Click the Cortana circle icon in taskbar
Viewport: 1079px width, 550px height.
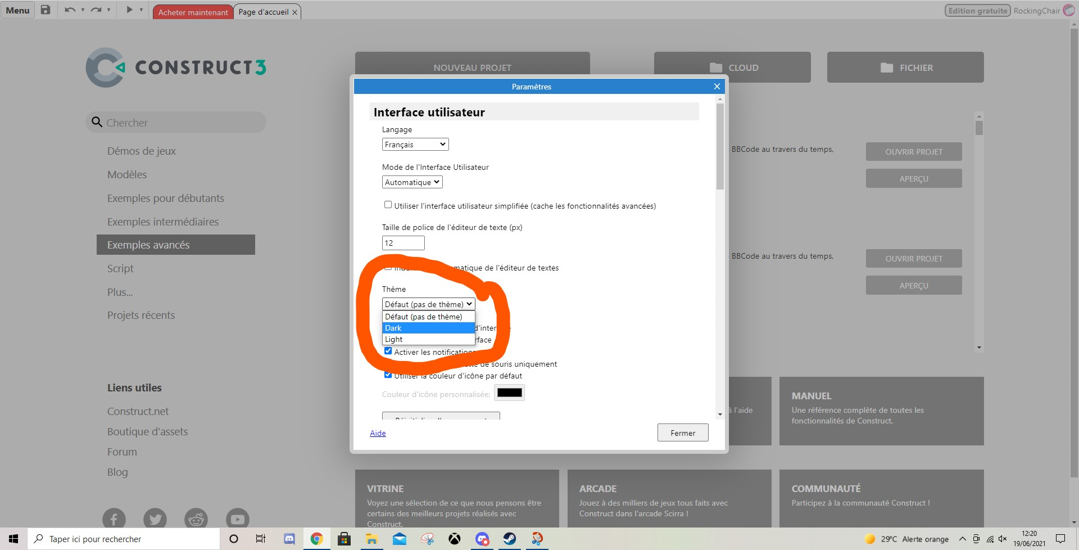(234, 539)
